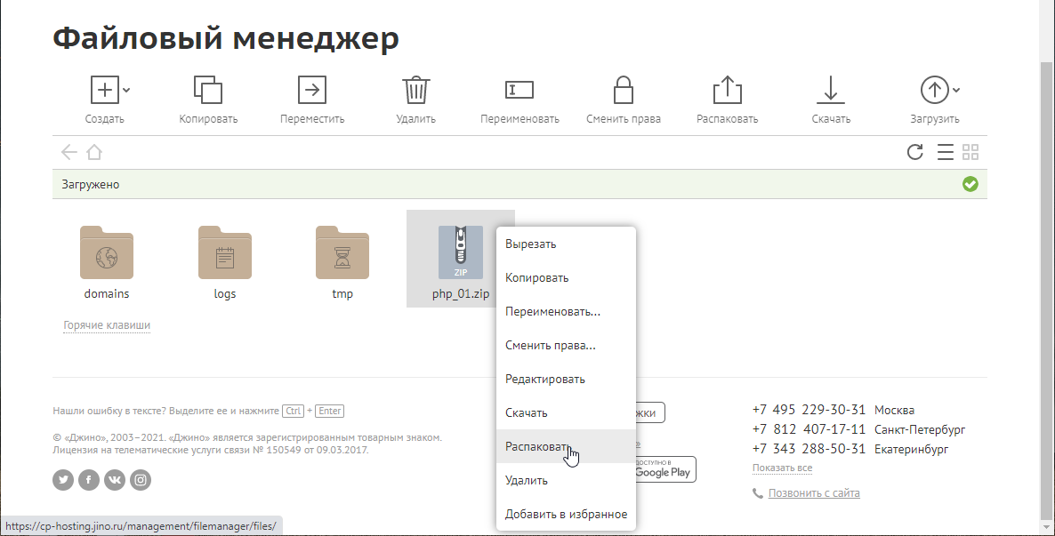Show all phone numbers (Показать все)
The image size is (1055, 536).
point(782,468)
